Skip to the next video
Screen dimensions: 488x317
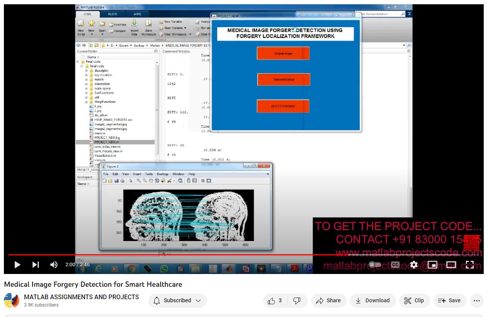tap(36, 265)
